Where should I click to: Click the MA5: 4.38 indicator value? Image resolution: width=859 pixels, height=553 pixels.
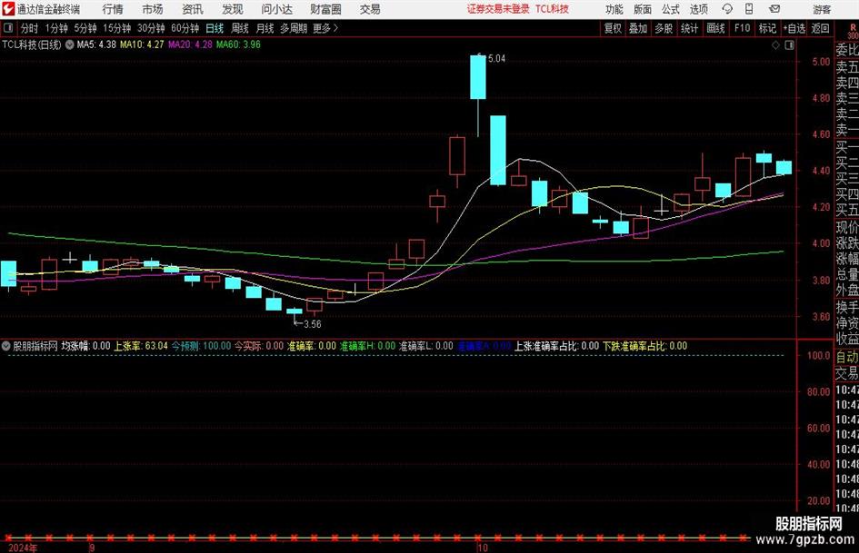coord(96,44)
